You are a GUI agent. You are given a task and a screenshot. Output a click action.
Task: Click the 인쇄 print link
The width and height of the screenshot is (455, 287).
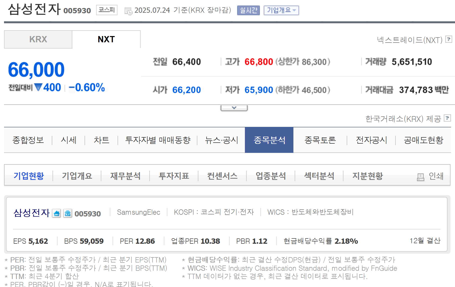pos(436,176)
